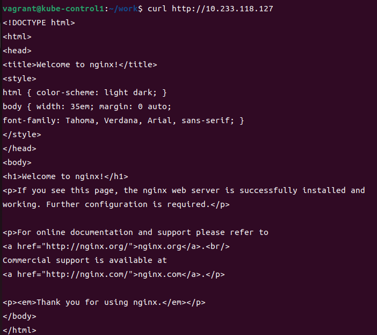This screenshot has width=377, height=335.
Task: Click the curl command URL 10.233.118.127
Action: click(x=222, y=9)
